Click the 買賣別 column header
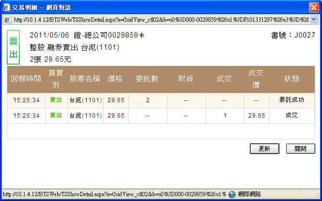Screen dimensions: 322x201 pyautogui.click(x=56, y=79)
